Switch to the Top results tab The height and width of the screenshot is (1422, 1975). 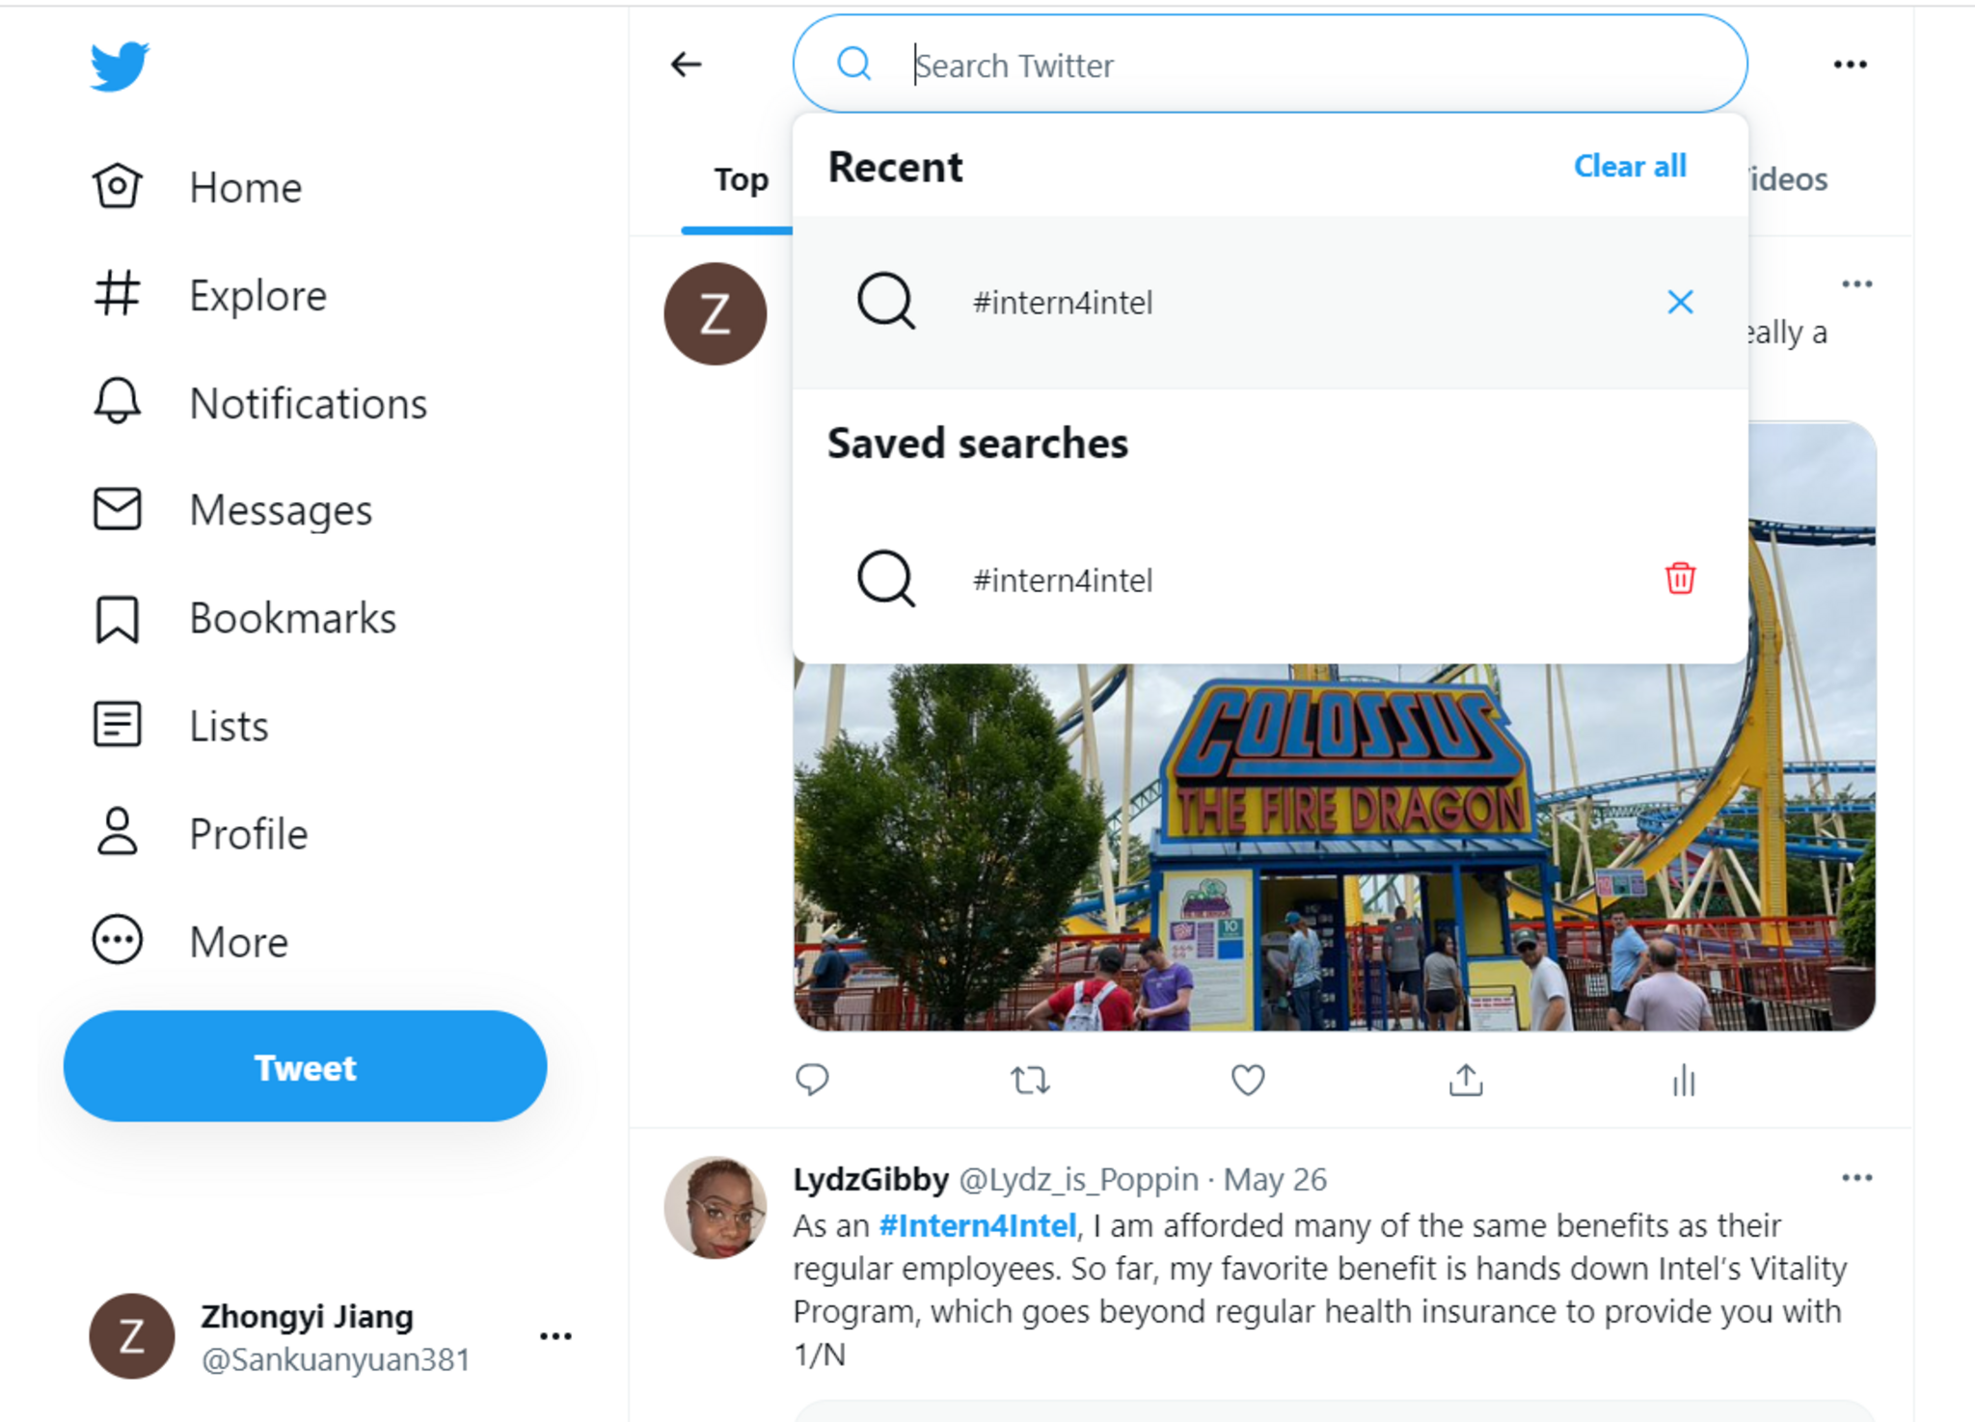click(741, 180)
